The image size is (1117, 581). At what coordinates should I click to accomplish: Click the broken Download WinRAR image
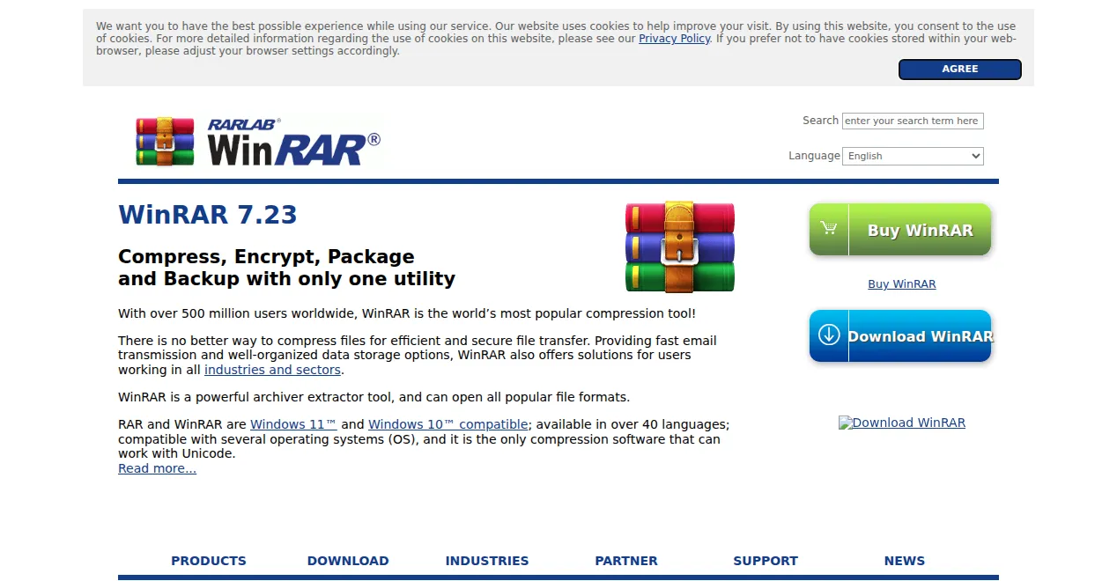tap(902, 423)
